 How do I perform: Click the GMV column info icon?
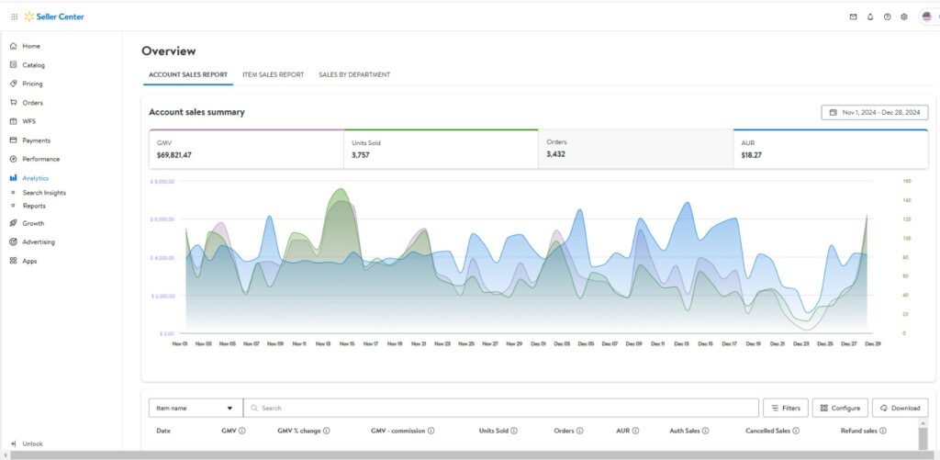pos(242,431)
